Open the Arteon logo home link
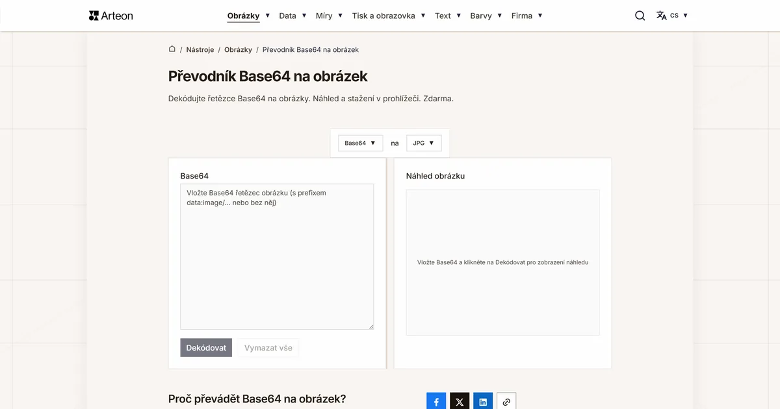This screenshot has width=780, height=409. coord(111,16)
